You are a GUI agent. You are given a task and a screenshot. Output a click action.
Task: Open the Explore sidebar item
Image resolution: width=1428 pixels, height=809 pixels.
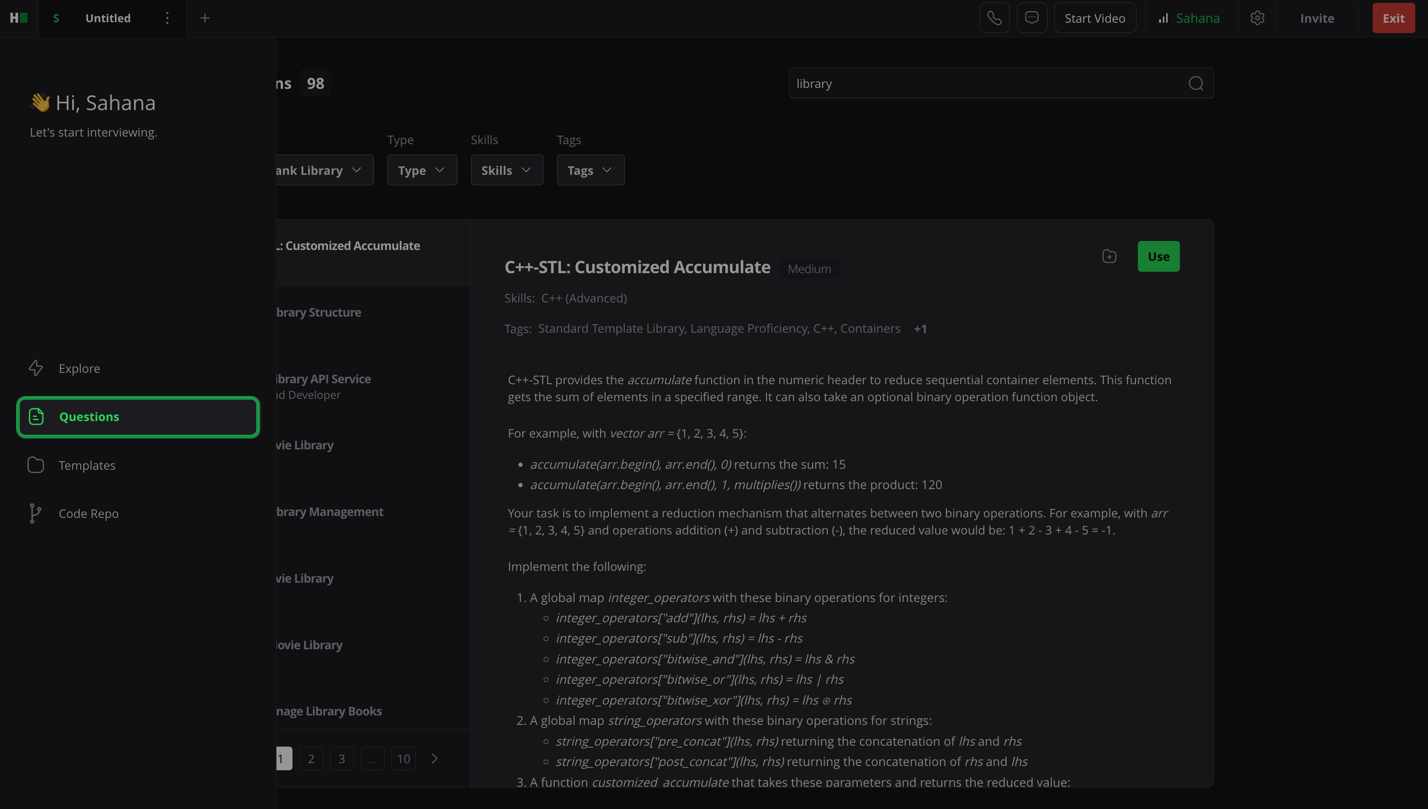click(79, 369)
